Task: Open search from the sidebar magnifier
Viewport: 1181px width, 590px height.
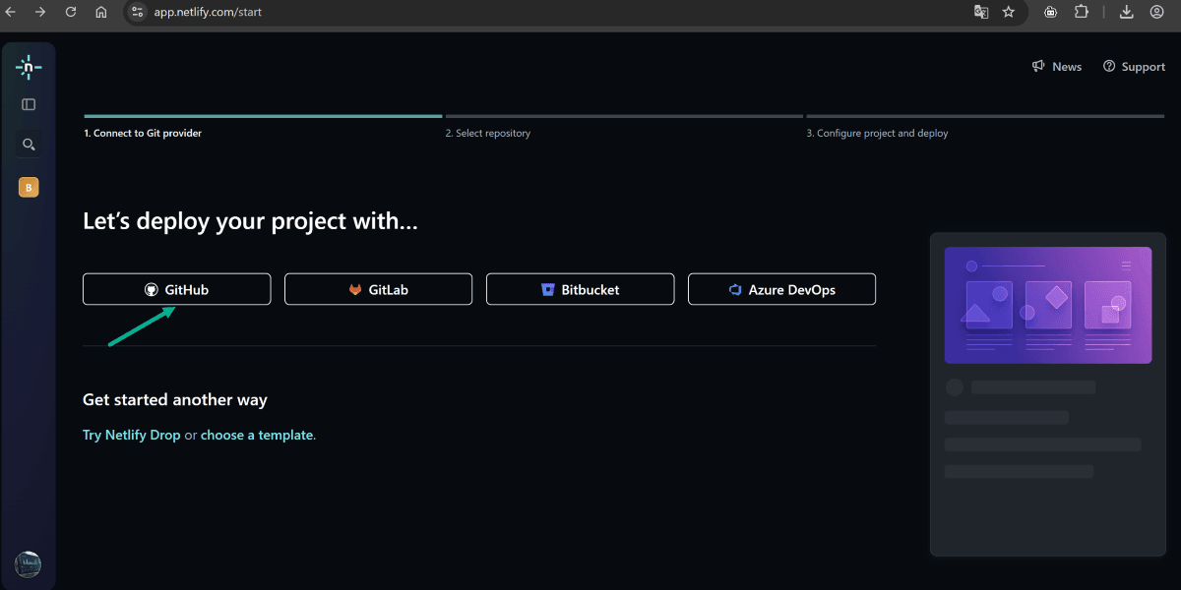Action: point(29,145)
